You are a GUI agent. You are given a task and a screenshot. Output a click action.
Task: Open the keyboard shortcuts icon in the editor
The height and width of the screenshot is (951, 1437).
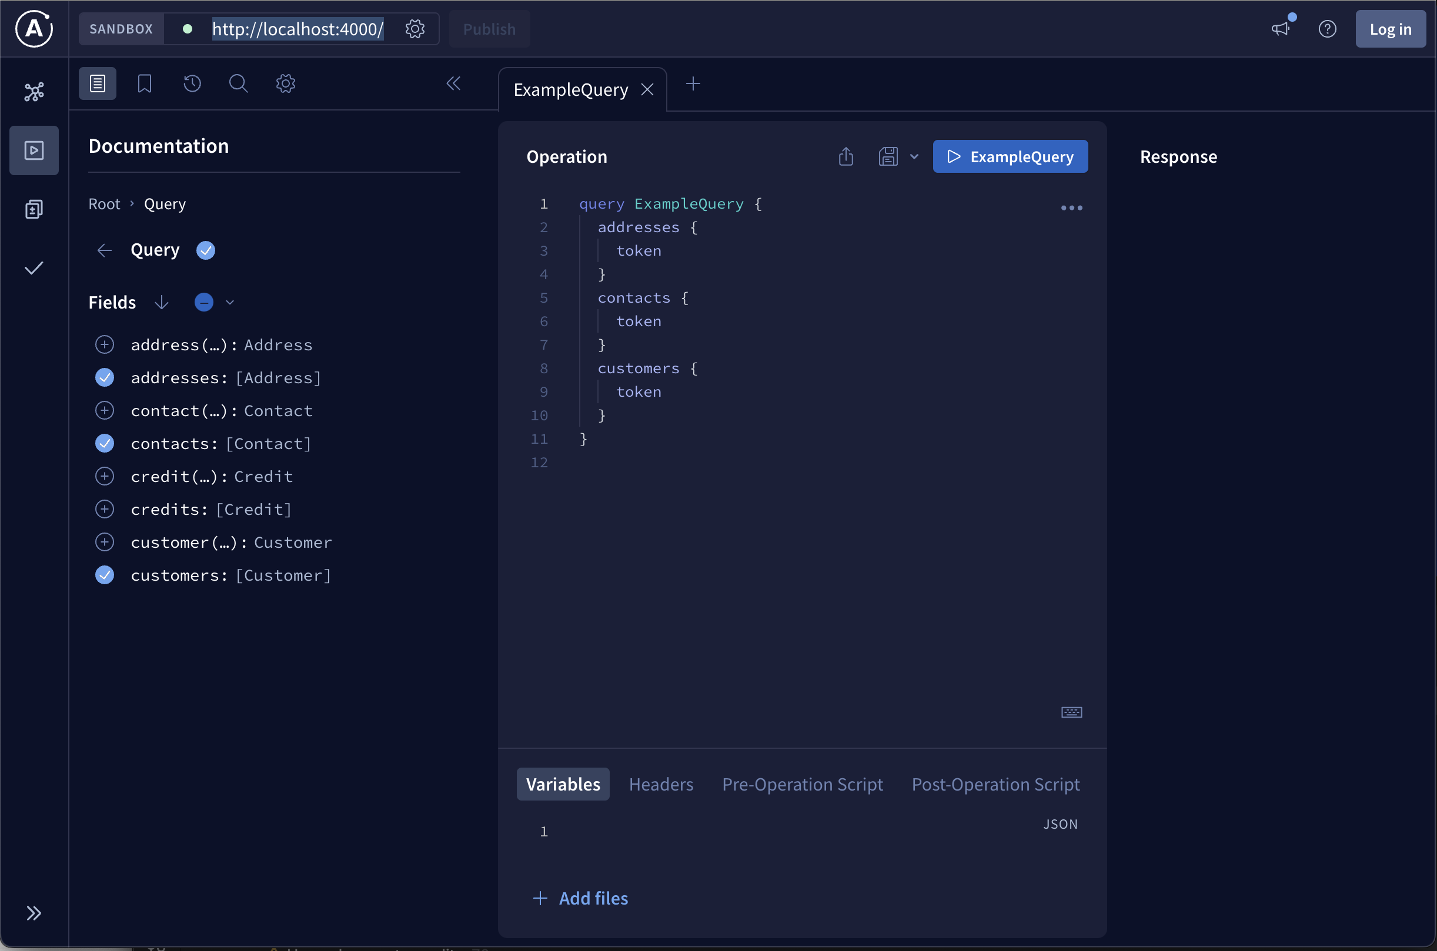click(x=1071, y=712)
